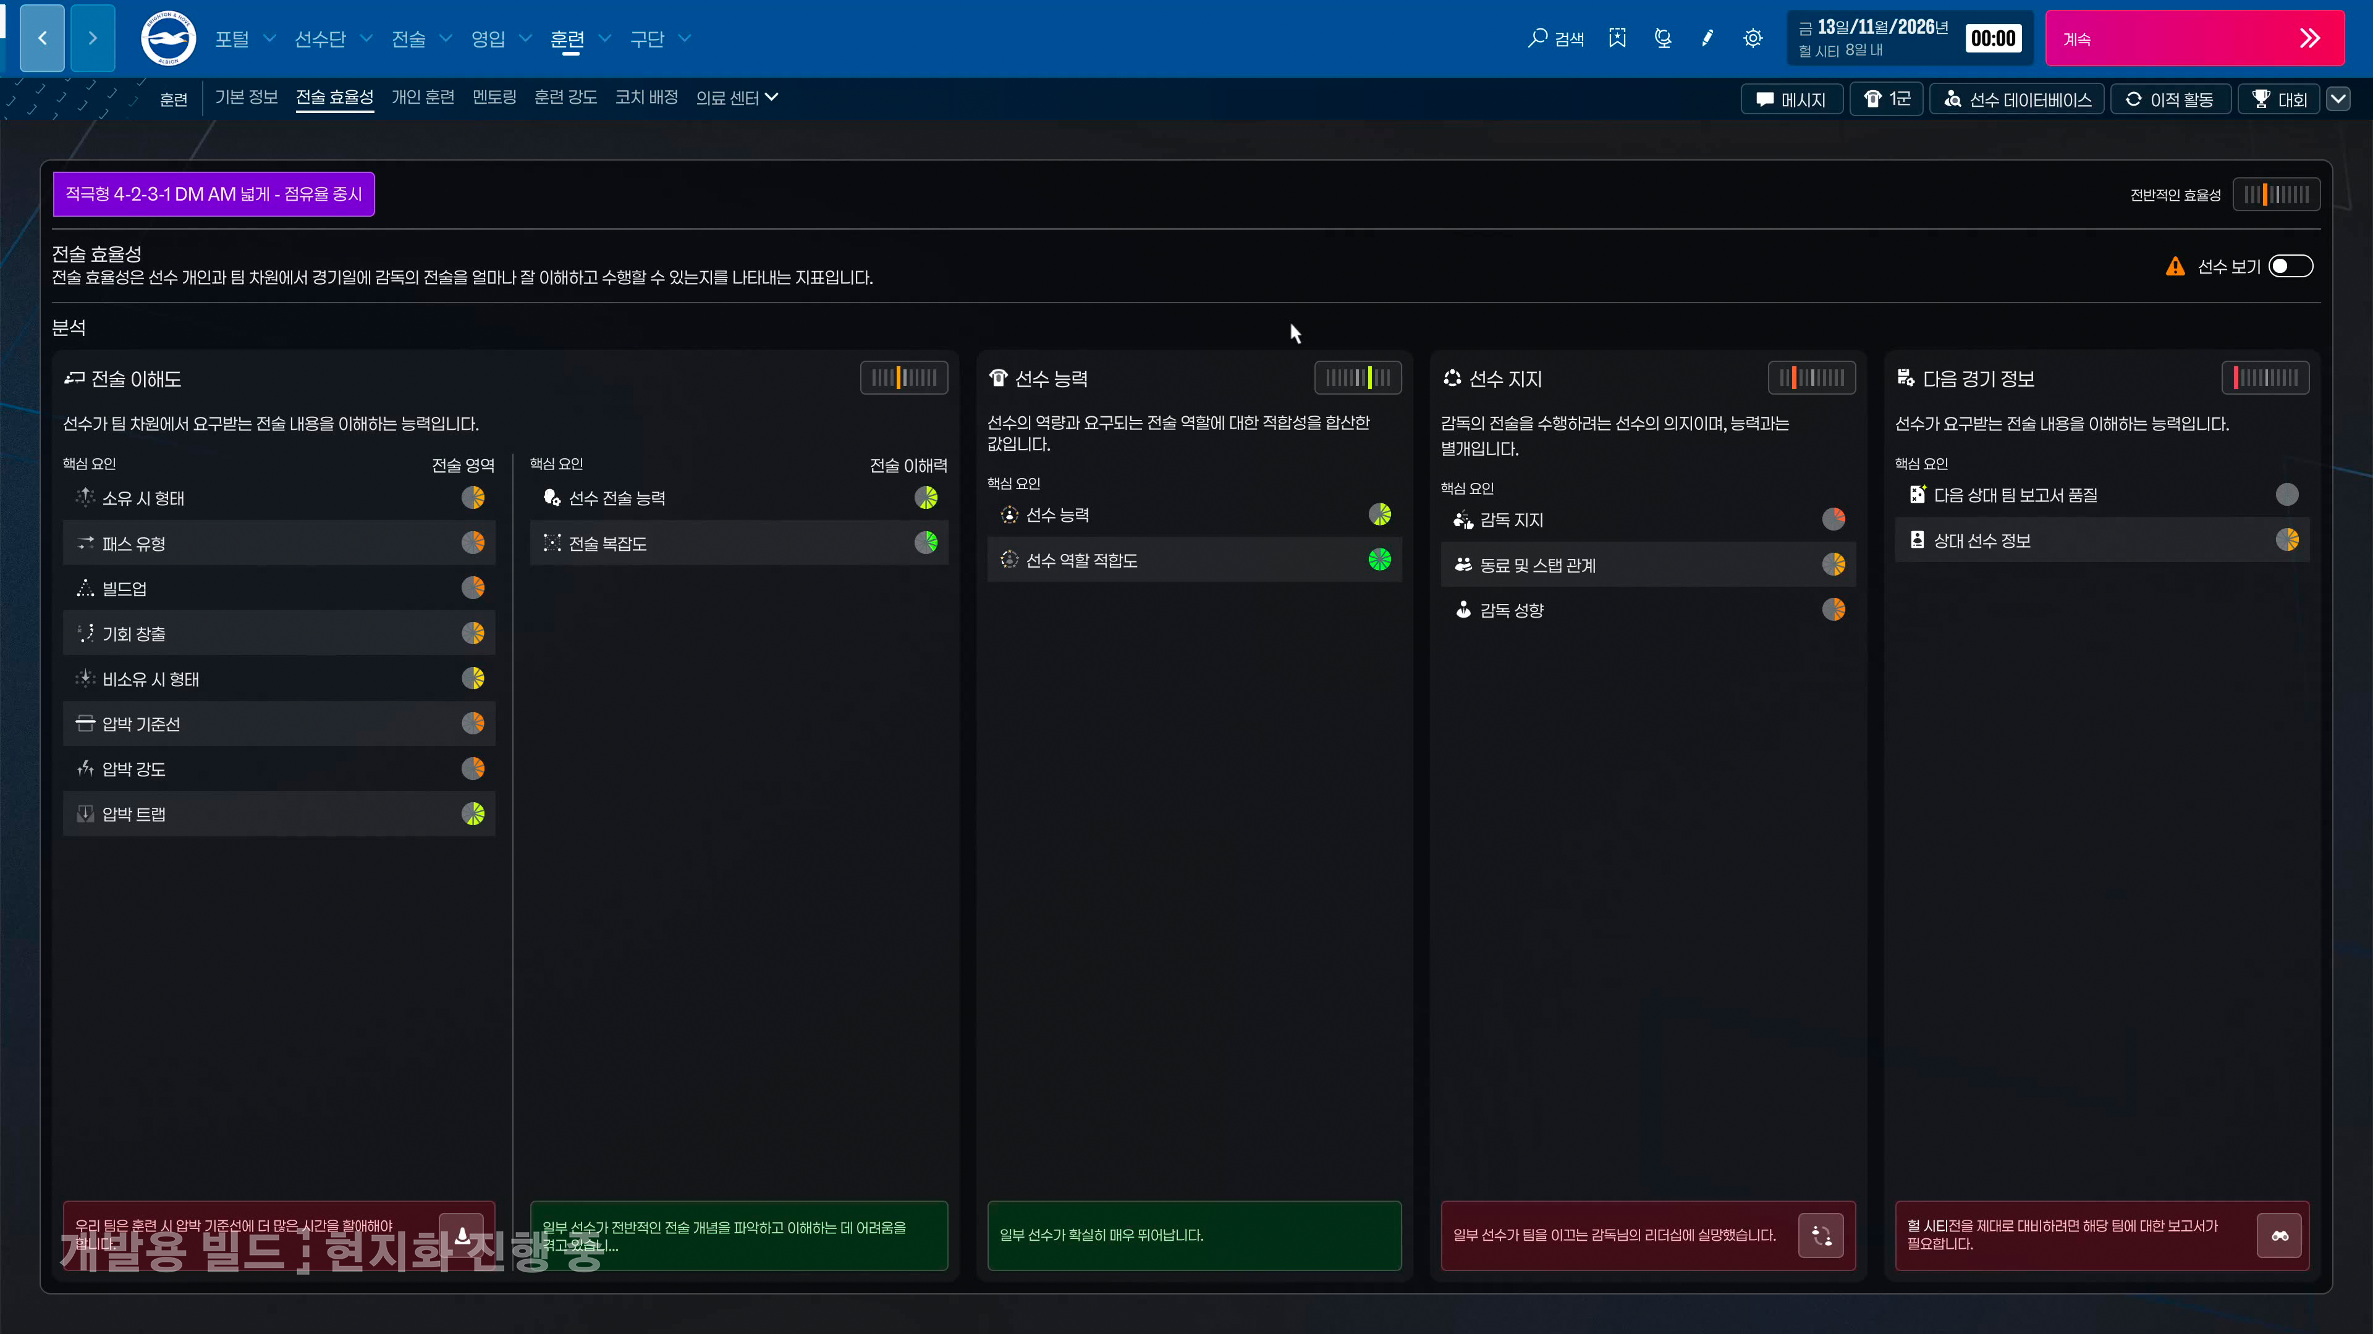Click the date and time display

[x=1910, y=39]
